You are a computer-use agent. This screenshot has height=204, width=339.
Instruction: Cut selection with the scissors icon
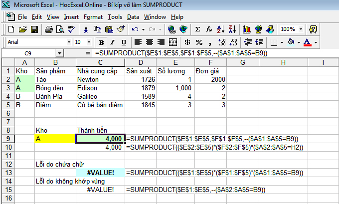pos(86,29)
